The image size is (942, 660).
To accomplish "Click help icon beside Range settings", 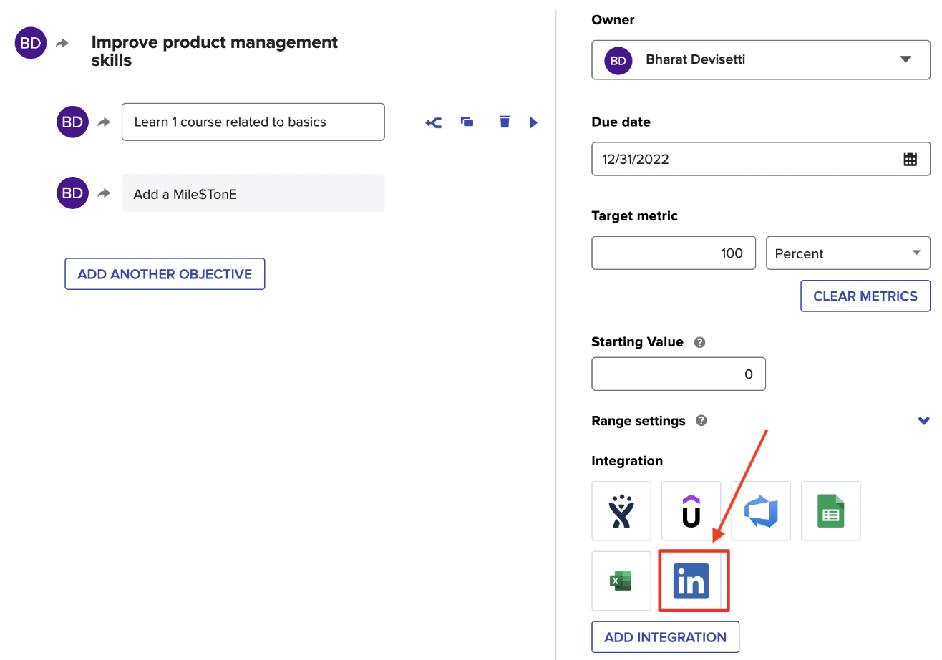I will (701, 420).
